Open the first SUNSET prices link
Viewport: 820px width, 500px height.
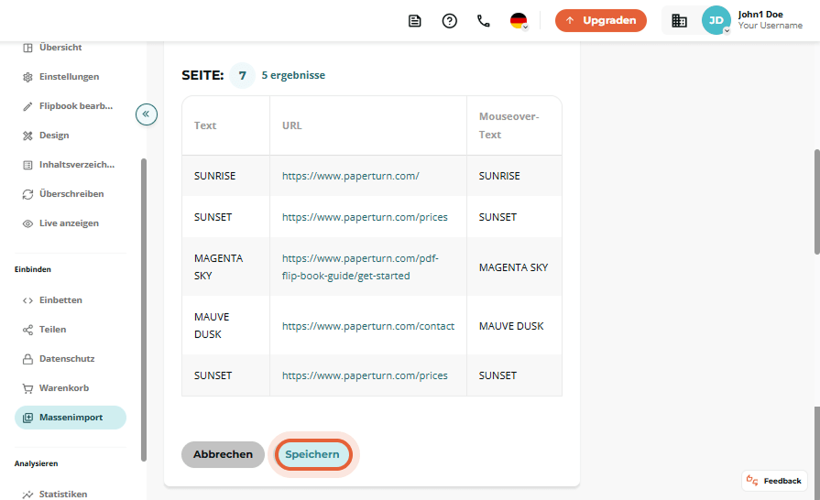(x=365, y=217)
